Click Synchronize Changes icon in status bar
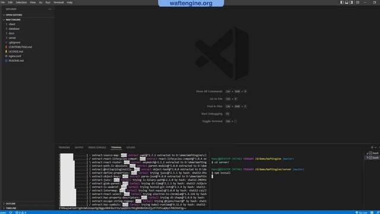Image resolution: width=380 pixels, height=214 pixels. point(11,213)
